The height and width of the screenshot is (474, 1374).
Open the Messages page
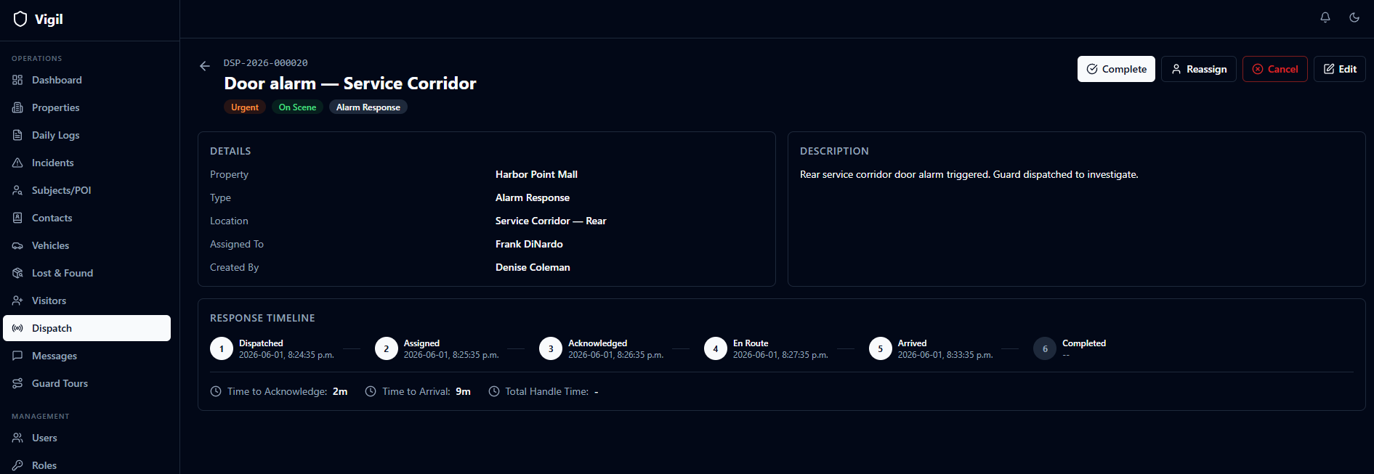pos(86,356)
